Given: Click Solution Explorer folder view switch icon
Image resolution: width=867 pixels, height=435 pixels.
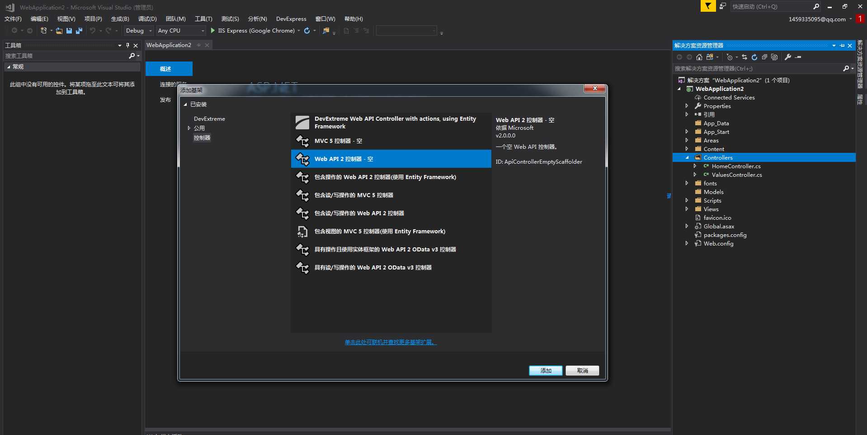Looking at the screenshot, I should click(710, 57).
